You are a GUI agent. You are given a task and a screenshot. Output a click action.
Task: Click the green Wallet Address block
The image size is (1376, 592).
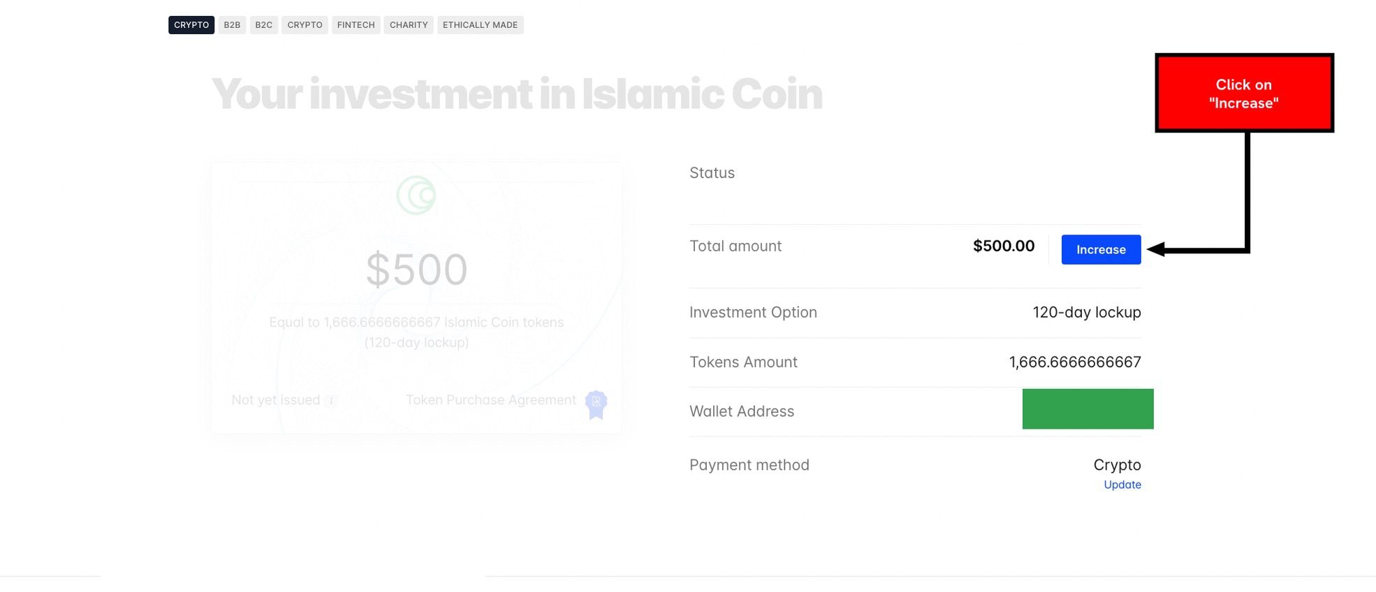point(1088,409)
